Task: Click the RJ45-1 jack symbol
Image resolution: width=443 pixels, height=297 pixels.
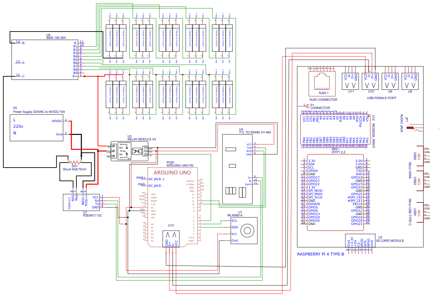Action: tap(322, 81)
